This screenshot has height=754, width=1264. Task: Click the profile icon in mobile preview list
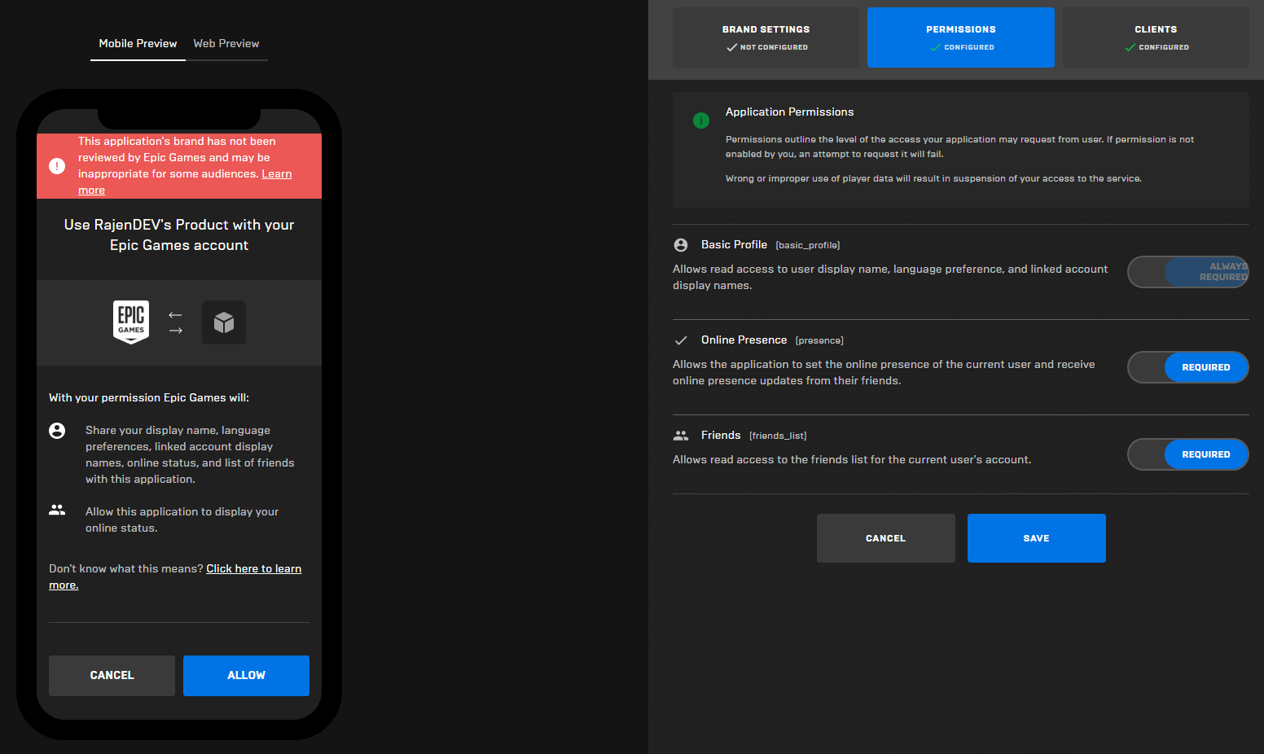pyautogui.click(x=57, y=431)
